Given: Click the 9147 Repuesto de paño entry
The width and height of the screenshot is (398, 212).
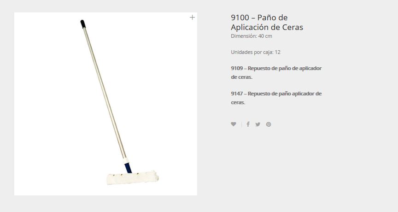Looking at the screenshot, I should click(276, 98).
